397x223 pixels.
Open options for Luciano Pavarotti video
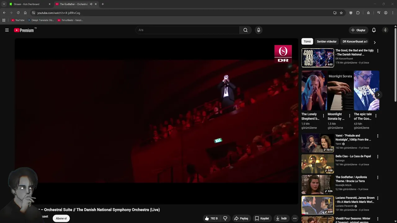click(377, 198)
